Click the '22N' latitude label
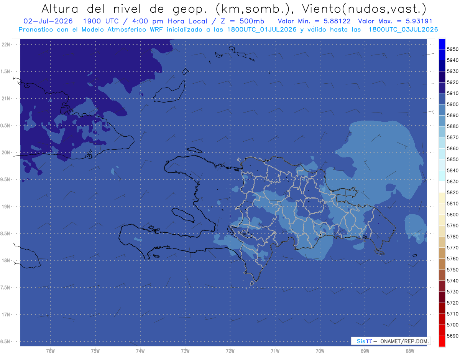The height and width of the screenshot is (356, 460). point(6,44)
